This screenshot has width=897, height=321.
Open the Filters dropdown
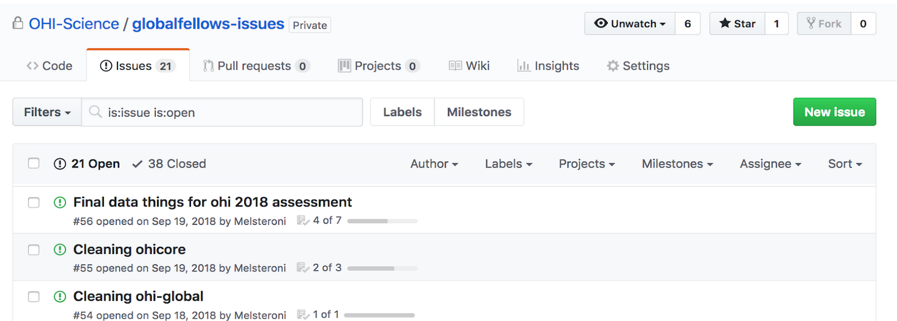(47, 112)
